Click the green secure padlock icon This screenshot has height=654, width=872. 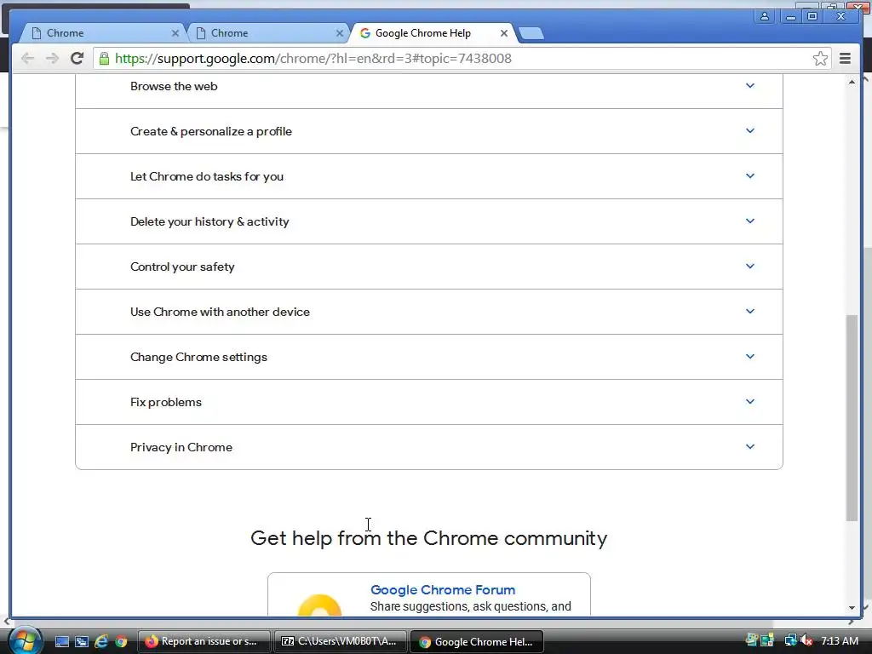[x=103, y=59]
